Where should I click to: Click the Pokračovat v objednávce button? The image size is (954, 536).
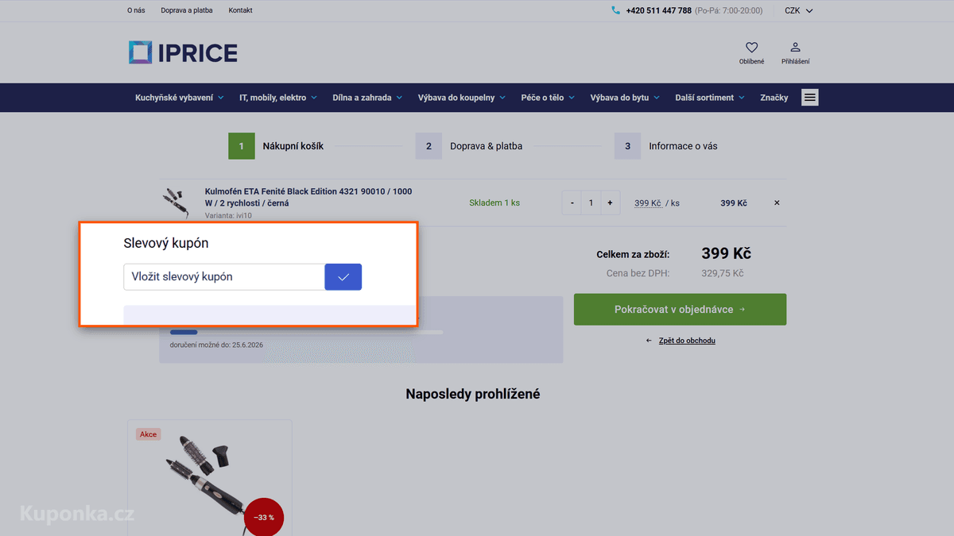(680, 310)
